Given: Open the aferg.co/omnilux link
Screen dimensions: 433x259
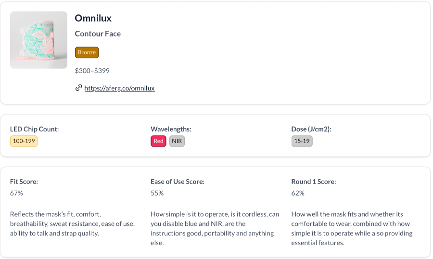Looking at the screenshot, I should (119, 88).
